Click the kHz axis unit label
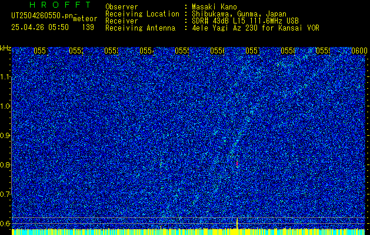Viewport: 370px width, 235px height. point(6,49)
